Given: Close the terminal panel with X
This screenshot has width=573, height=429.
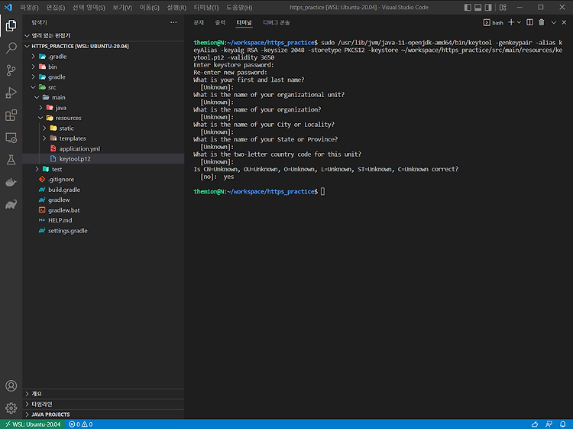Looking at the screenshot, I should (565, 23).
